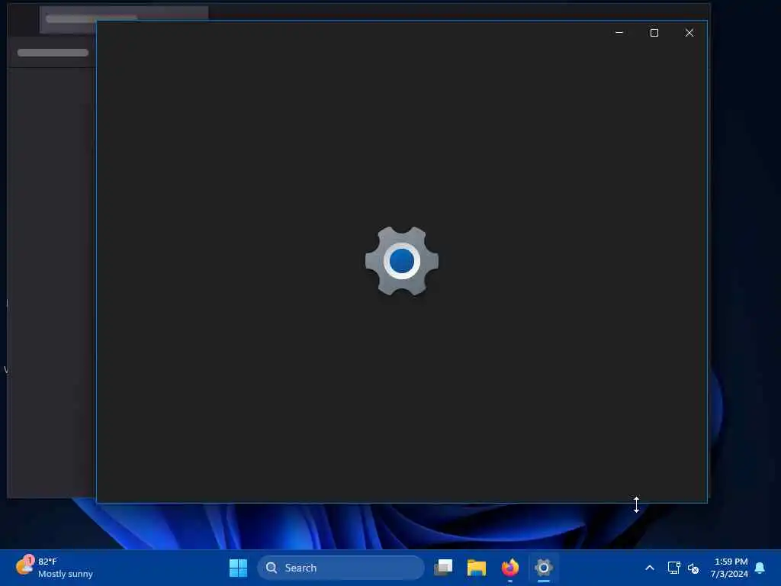The height and width of the screenshot is (586, 781).
Task: Click the Settings gear splash logo
Action: tap(402, 261)
